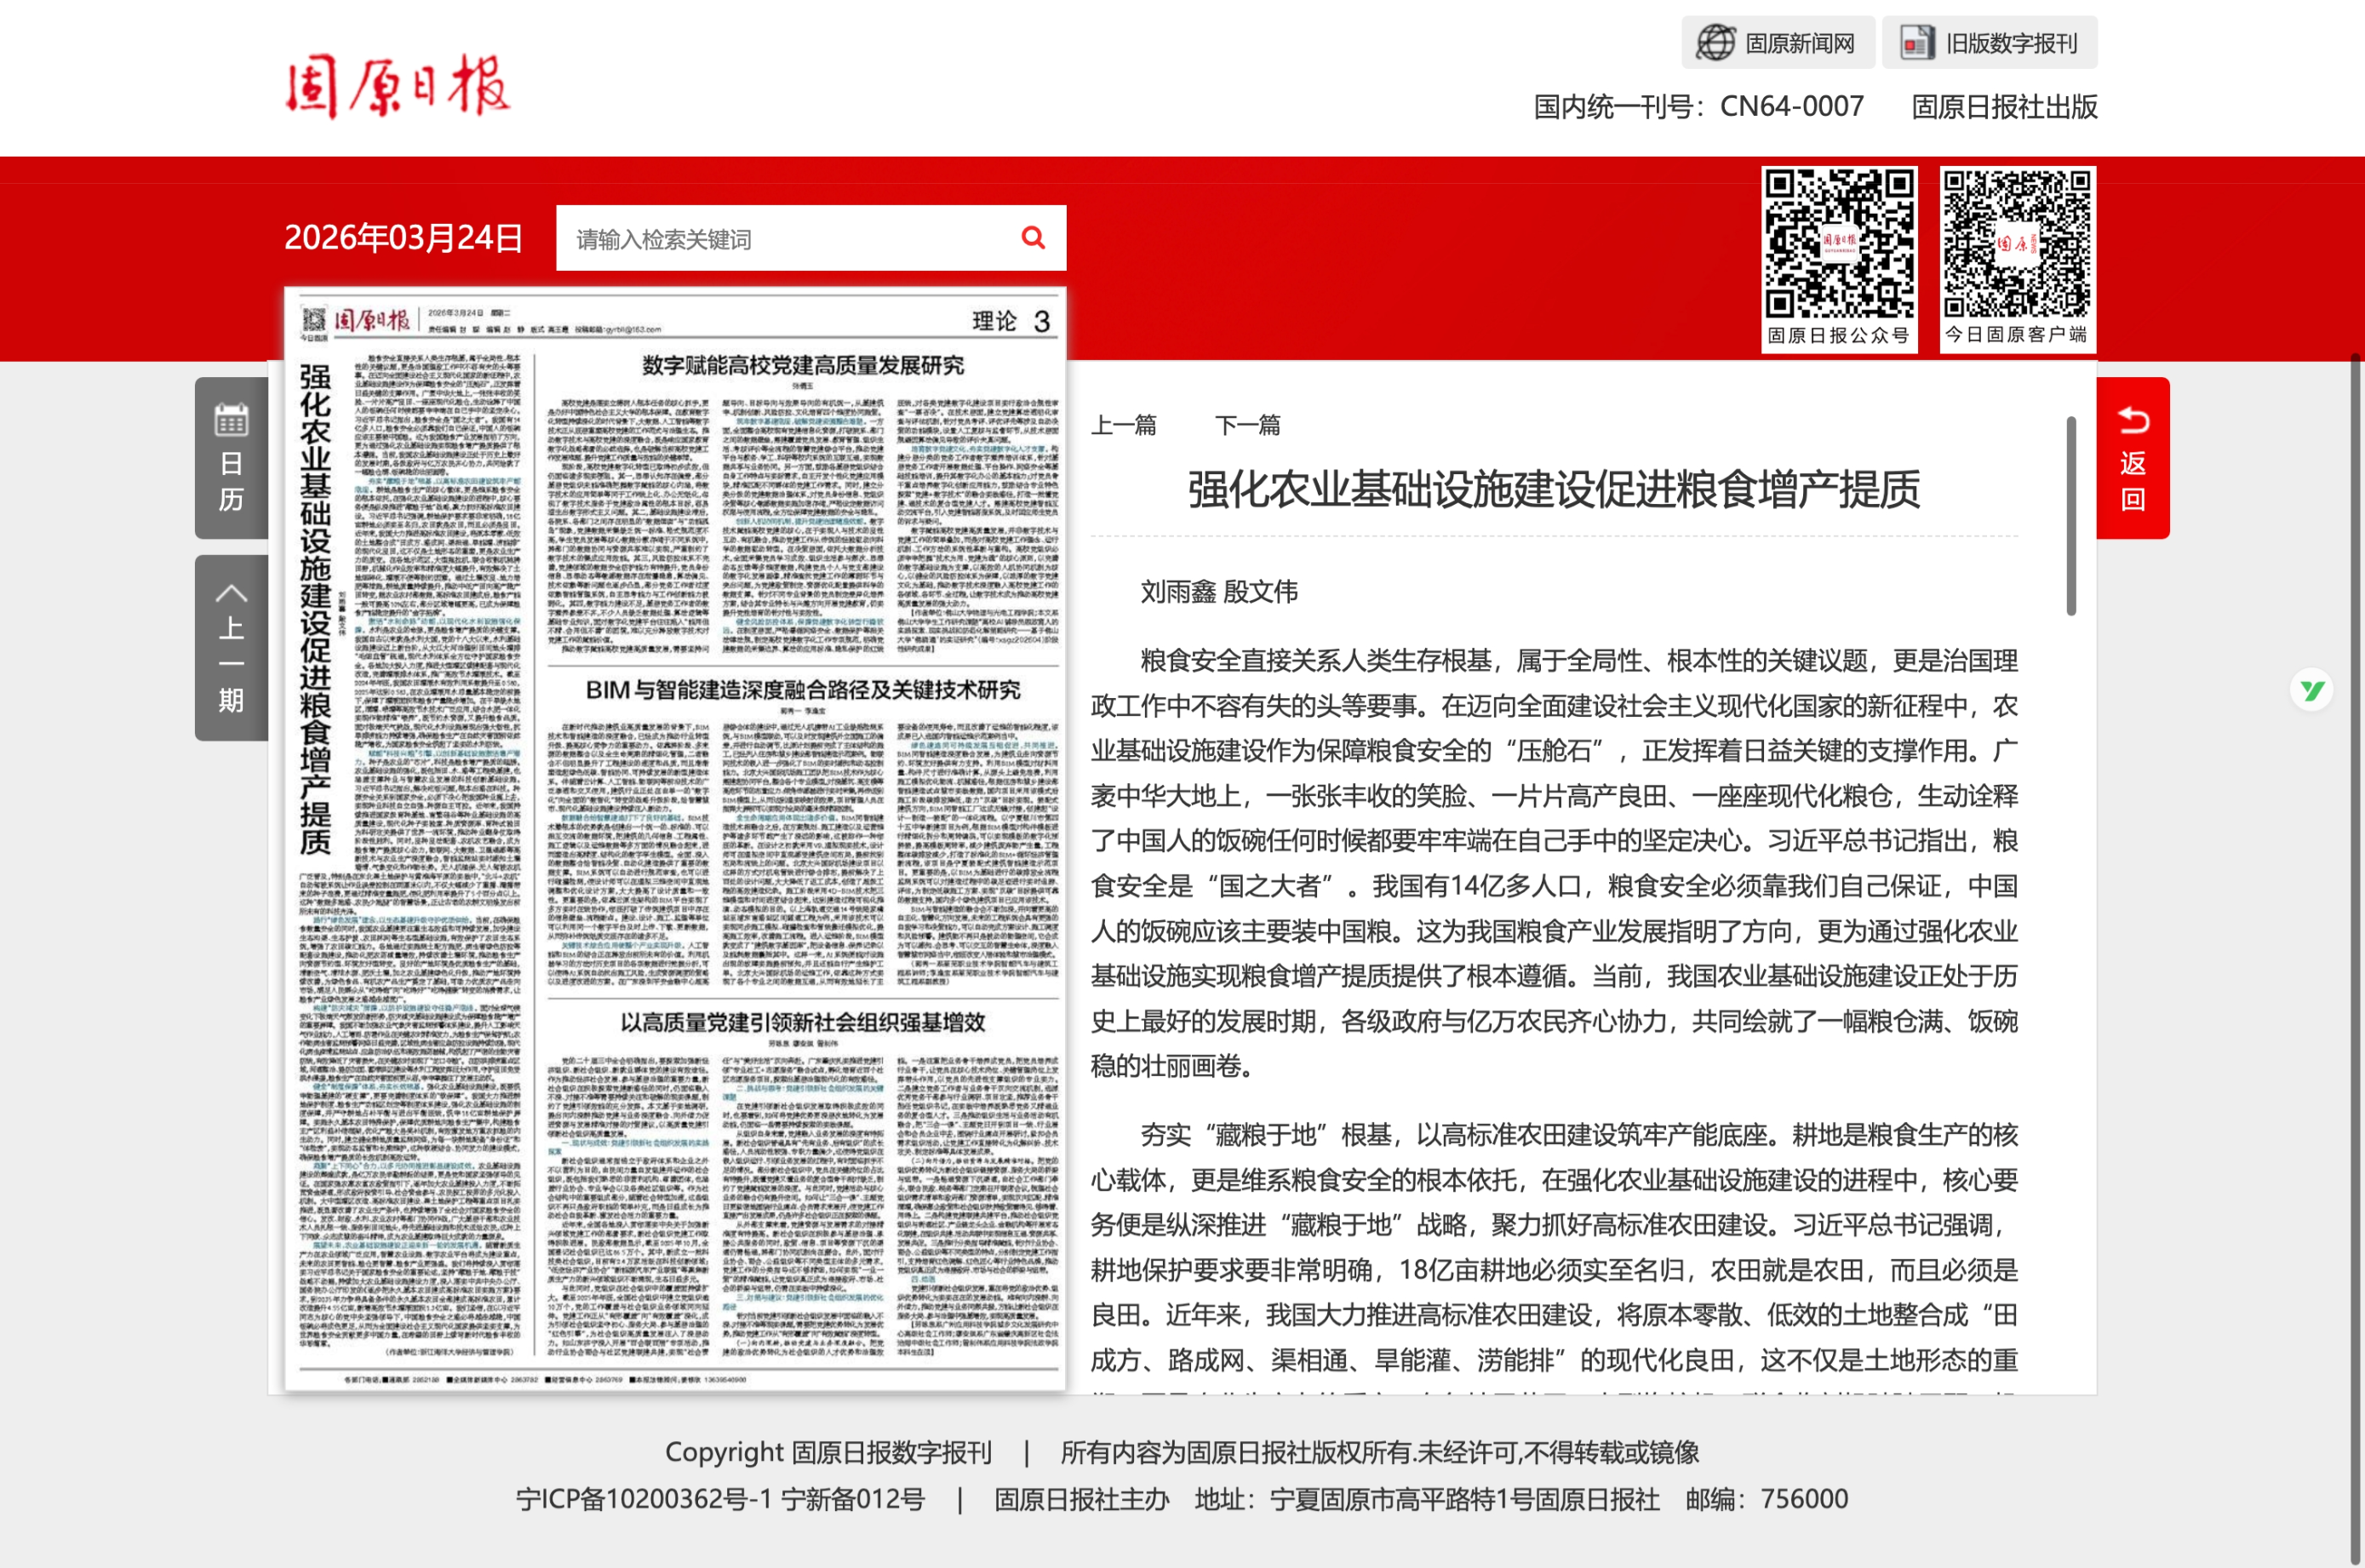Open article 以高质量党建引领新社会组织强基增效 on page image
This screenshot has width=2365, height=1568.
pyautogui.click(x=802, y=1022)
